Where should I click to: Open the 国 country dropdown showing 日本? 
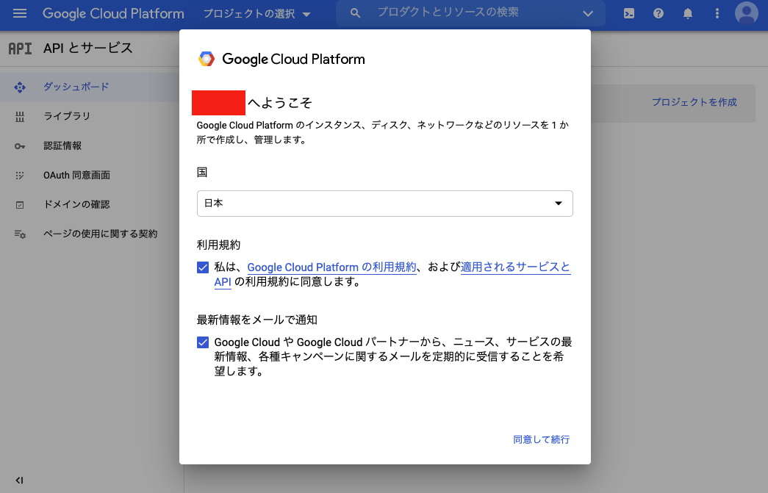click(385, 204)
